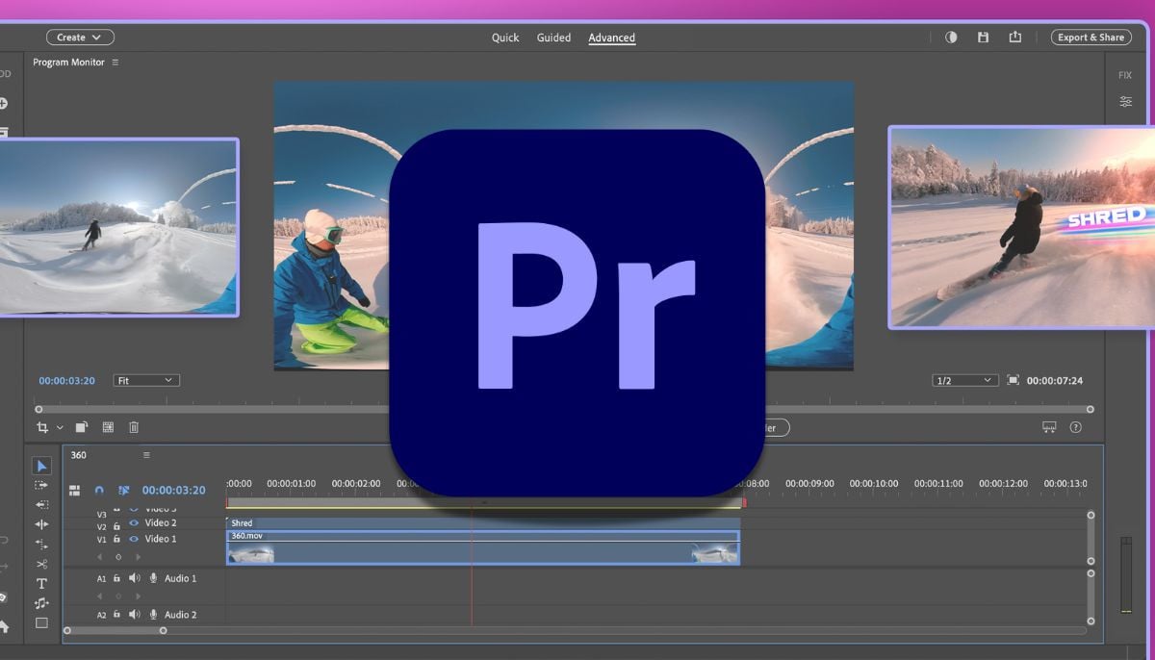Click the monitor scrubber left handle
This screenshot has width=1155, height=660.
pos(38,409)
